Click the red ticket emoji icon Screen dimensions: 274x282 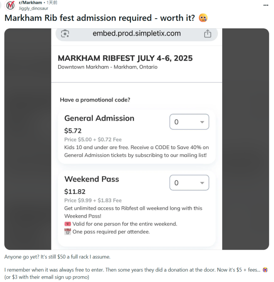[x=68, y=224]
